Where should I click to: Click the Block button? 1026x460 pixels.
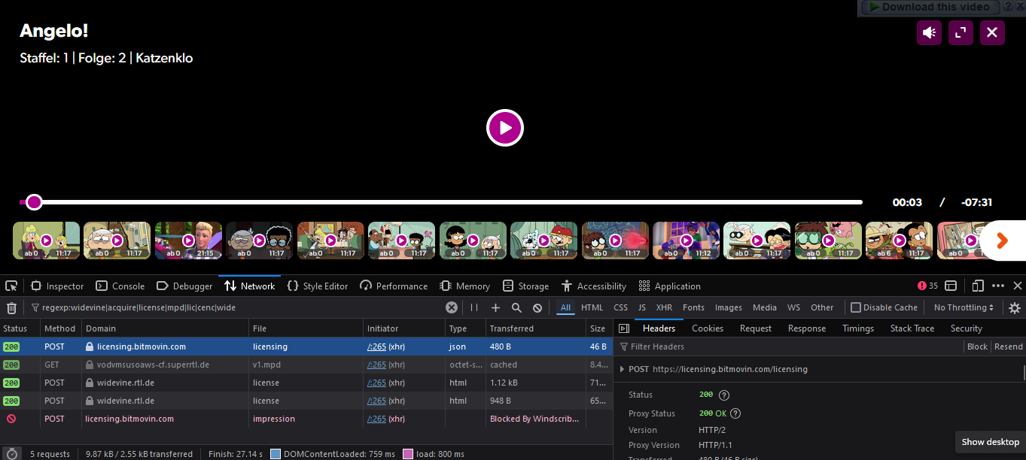tap(977, 347)
